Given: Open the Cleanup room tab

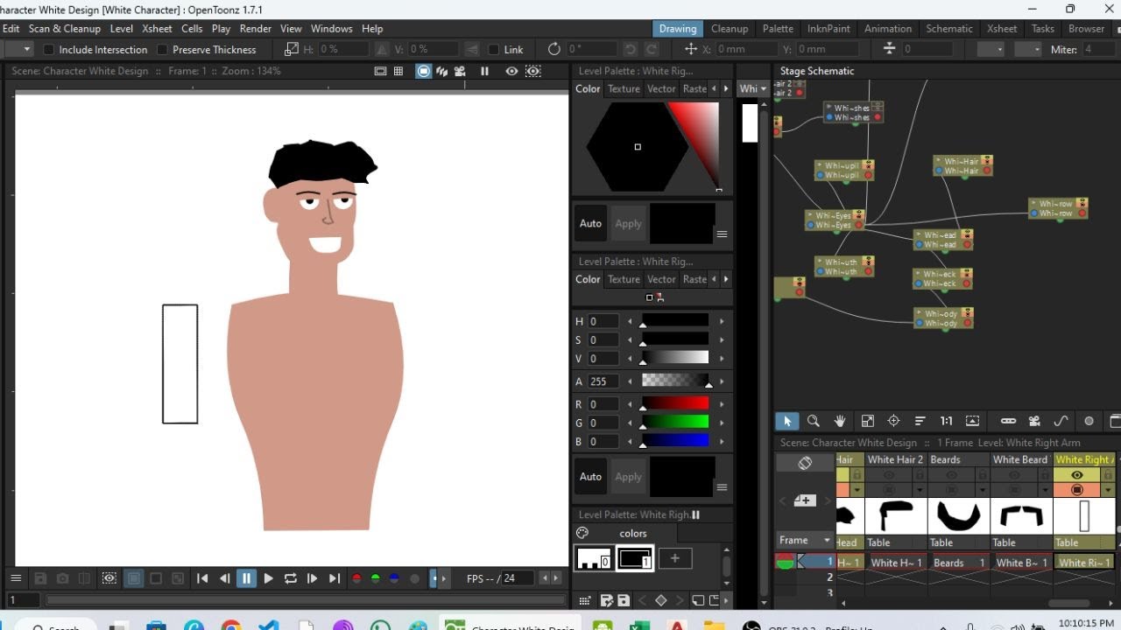Looking at the screenshot, I should click(x=730, y=29).
